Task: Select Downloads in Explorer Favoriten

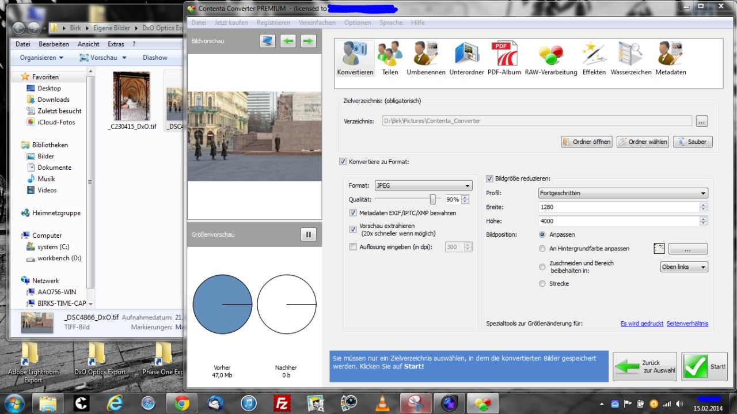Action: (x=54, y=100)
